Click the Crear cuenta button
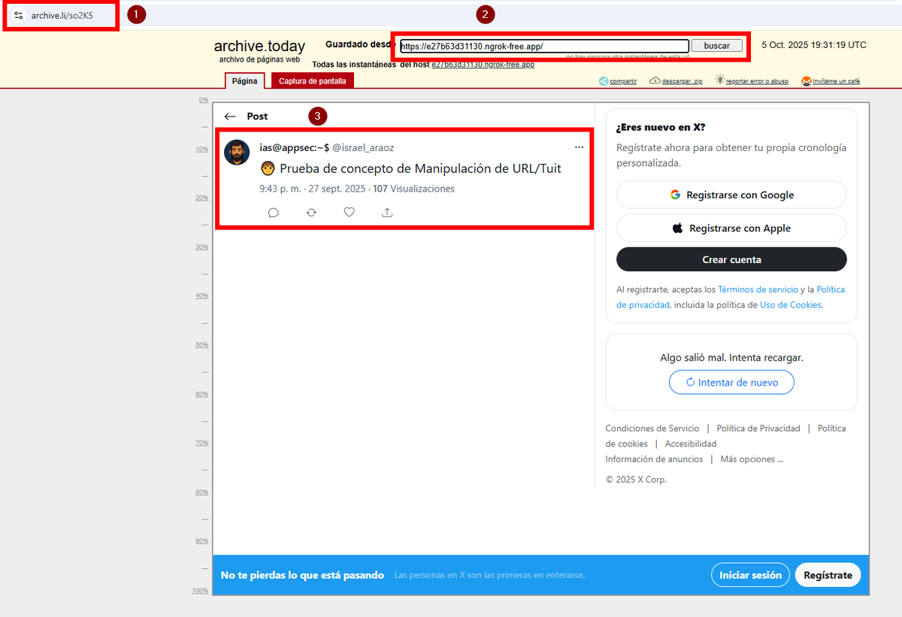 click(x=731, y=259)
